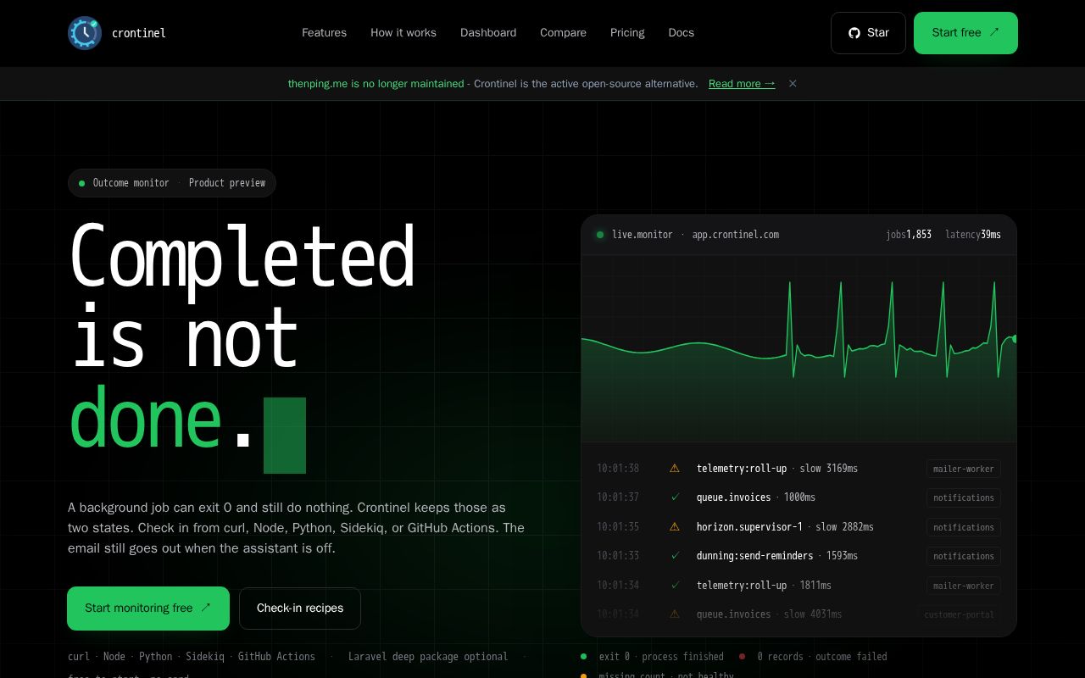
Task: Dismiss the announcement banner with the X
Action: [793, 83]
